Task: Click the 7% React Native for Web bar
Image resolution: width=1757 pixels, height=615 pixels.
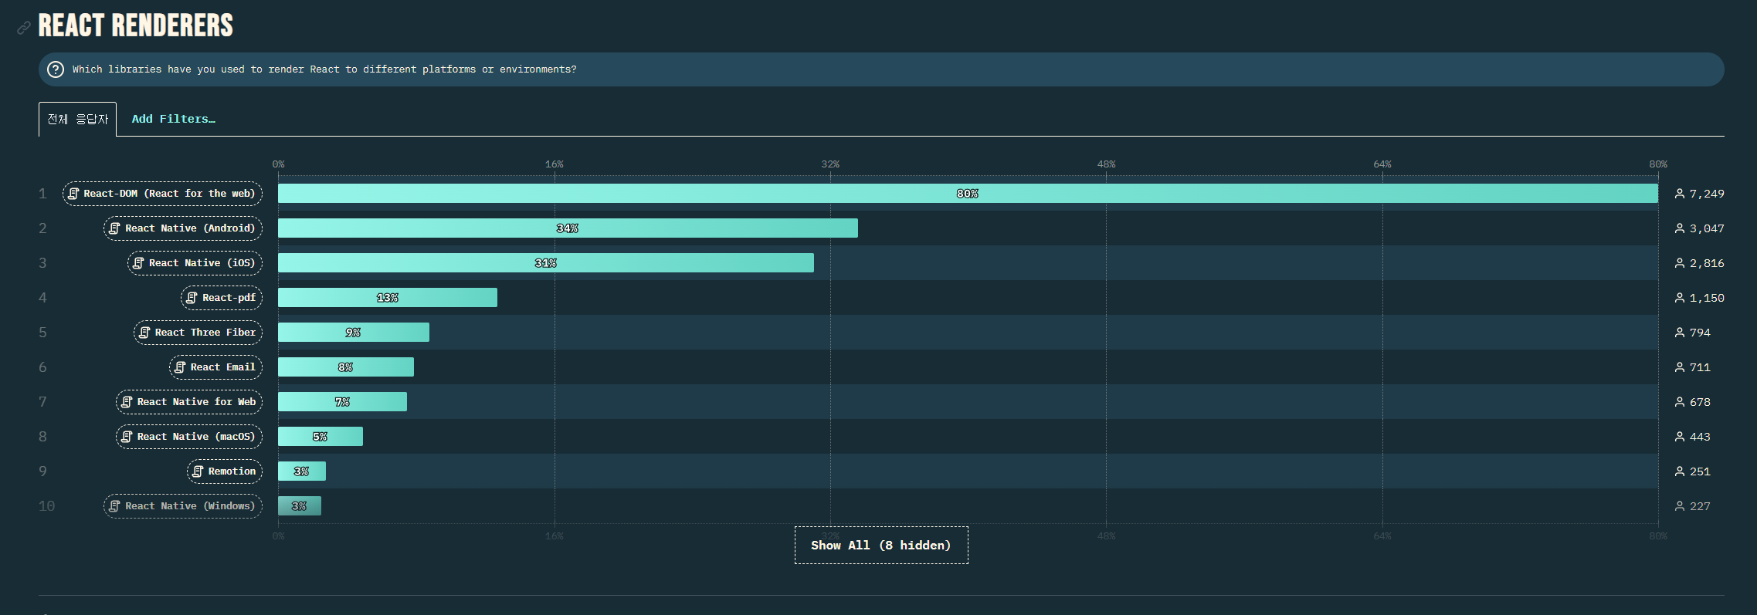Action: 342,402
